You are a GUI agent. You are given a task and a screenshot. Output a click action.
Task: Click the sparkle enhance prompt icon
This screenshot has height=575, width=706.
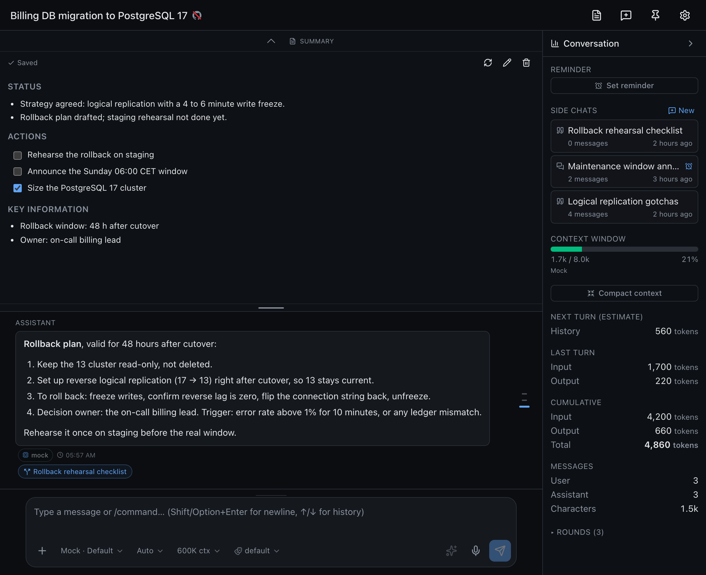coord(451,550)
